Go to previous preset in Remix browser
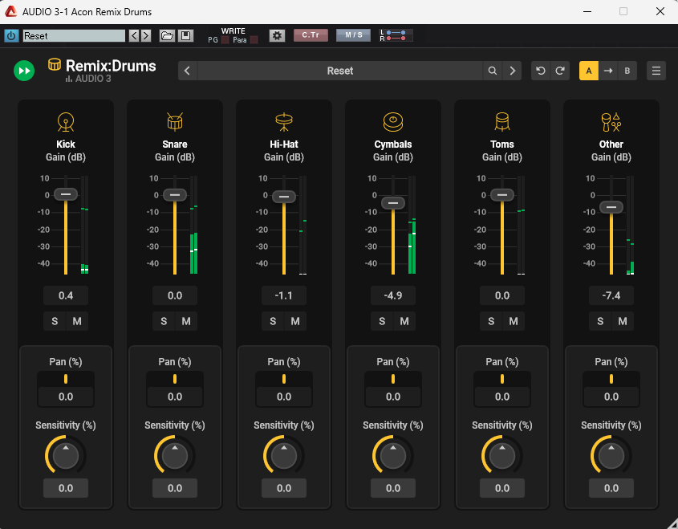678x529 pixels. [187, 71]
